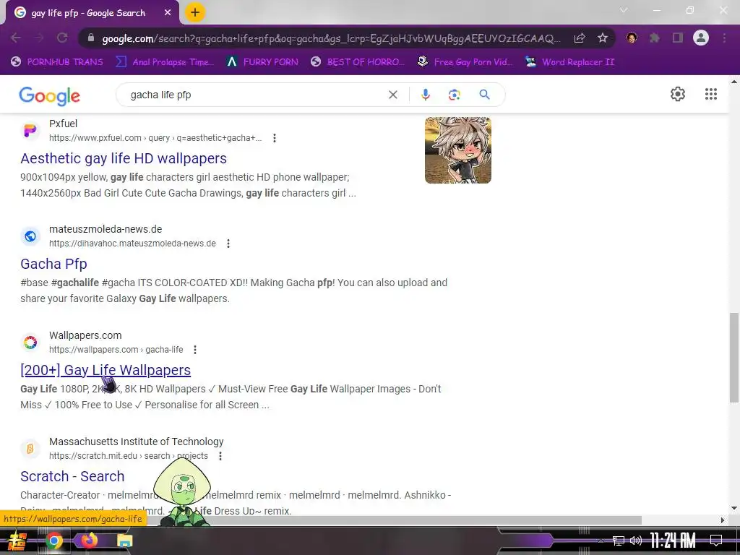
Task: Open the Word Replacer II bookmark
Action: click(x=569, y=62)
